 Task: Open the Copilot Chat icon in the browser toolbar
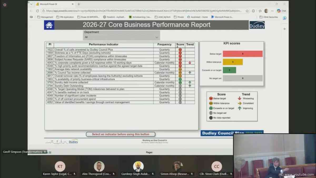tap(282, 11)
